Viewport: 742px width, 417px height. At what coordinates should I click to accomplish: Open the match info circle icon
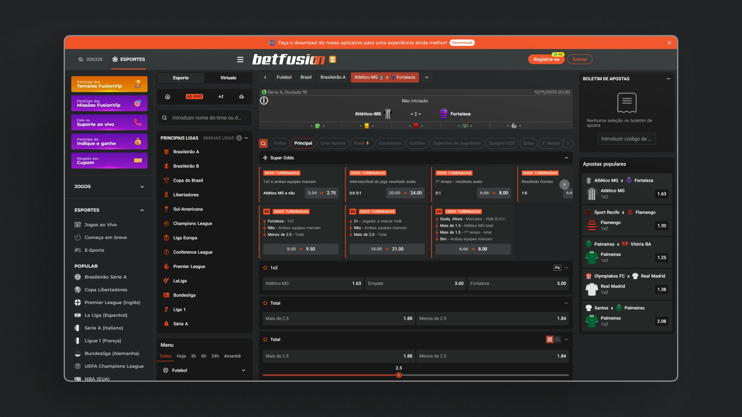point(264,101)
